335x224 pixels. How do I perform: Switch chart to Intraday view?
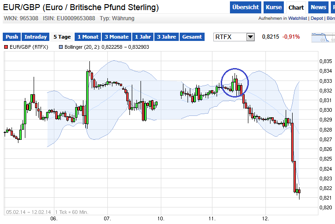point(35,37)
